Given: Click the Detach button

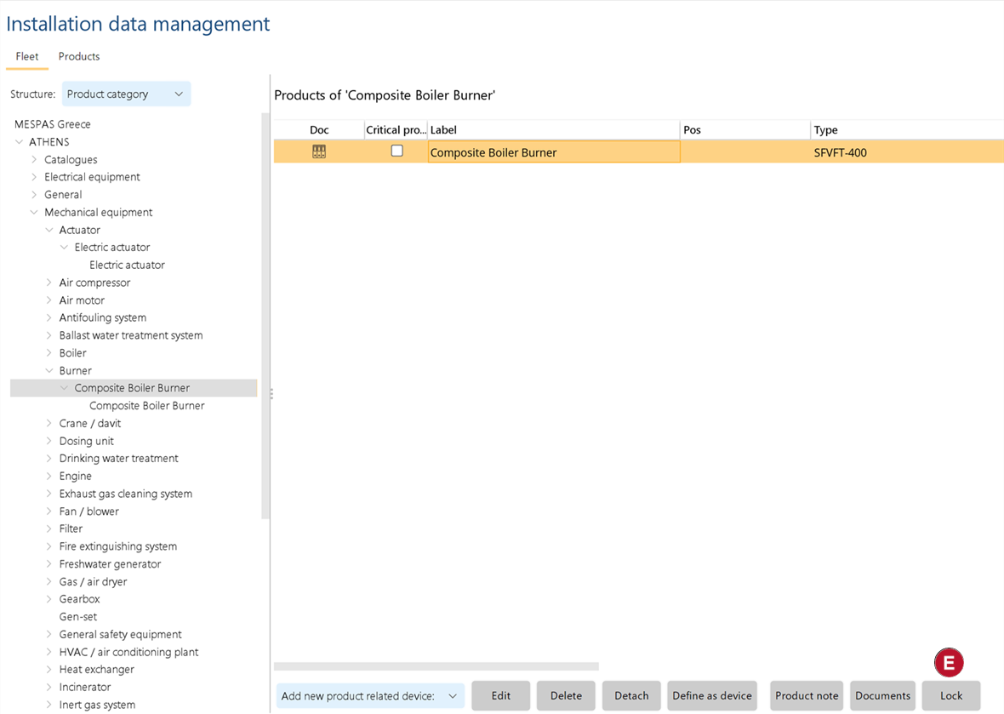Looking at the screenshot, I should pos(631,696).
